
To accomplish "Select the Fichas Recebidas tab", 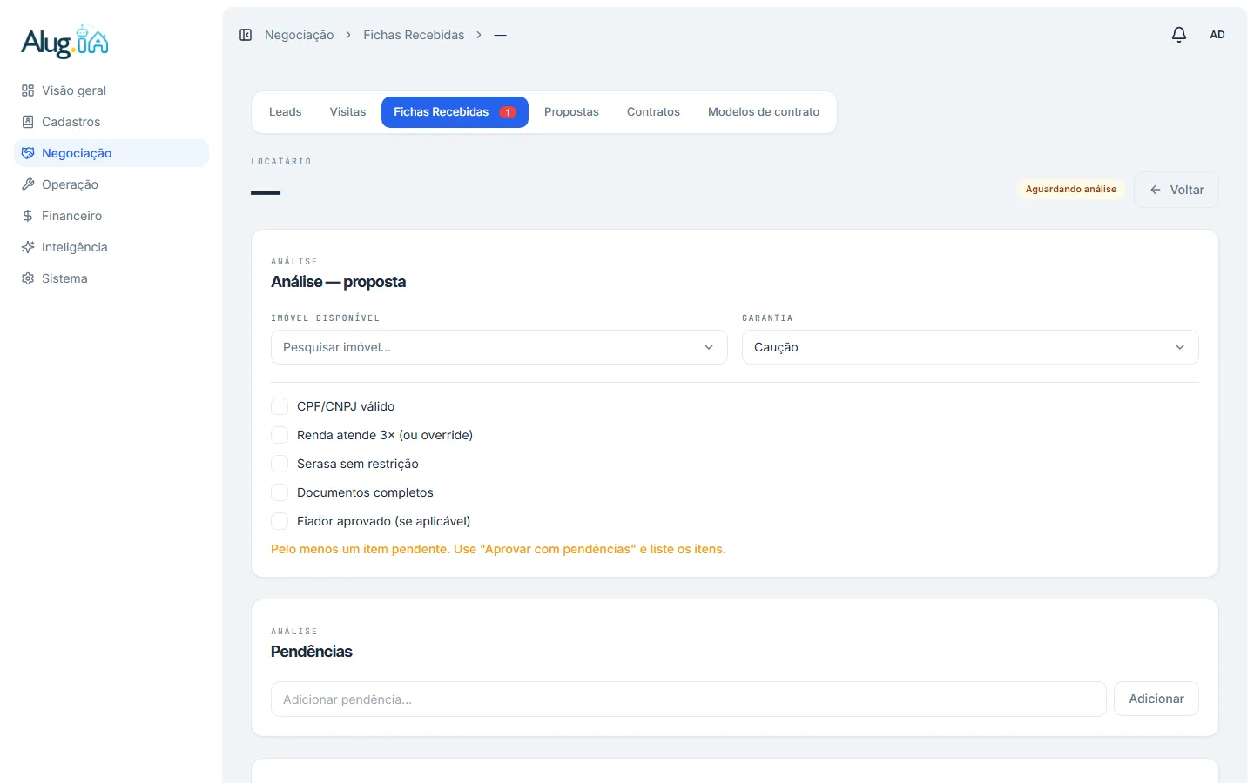I will pos(455,112).
